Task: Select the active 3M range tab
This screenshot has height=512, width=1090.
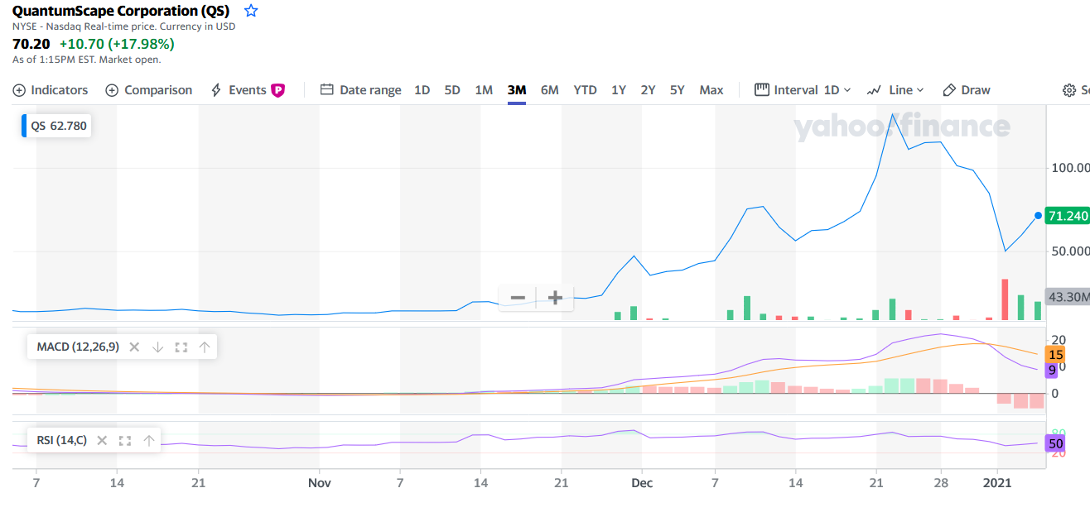Action: (517, 90)
